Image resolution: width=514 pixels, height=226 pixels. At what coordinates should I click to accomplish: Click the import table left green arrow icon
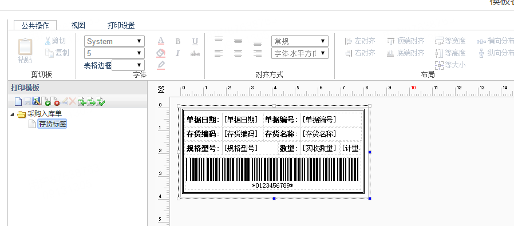pyautogui.click(x=82, y=101)
